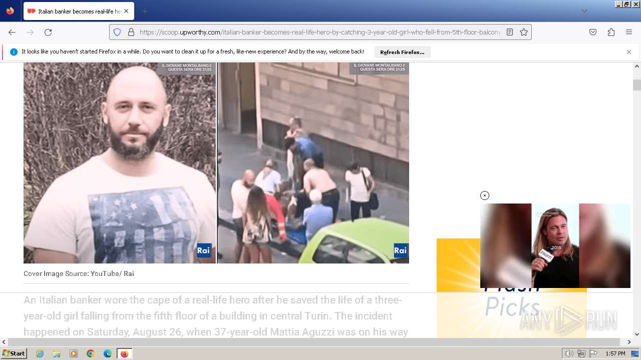Click the address bar URL field

(319, 32)
